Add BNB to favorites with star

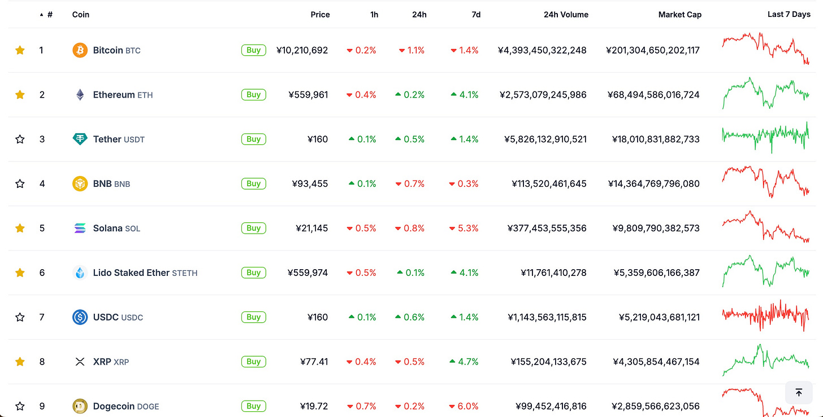point(20,183)
